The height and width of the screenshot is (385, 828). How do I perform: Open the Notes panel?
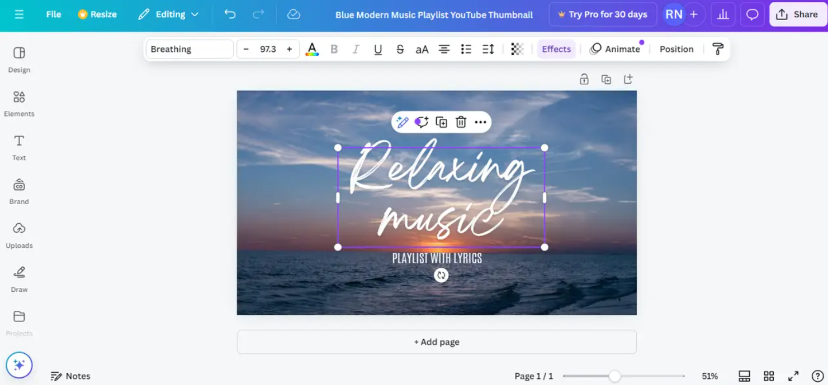pos(70,376)
